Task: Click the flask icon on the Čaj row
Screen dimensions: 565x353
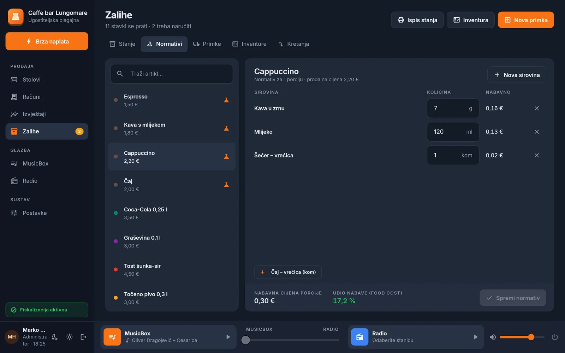Action: tap(226, 185)
